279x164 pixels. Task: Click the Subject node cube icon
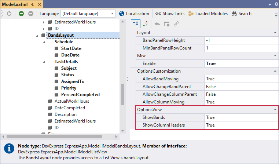point(56,68)
